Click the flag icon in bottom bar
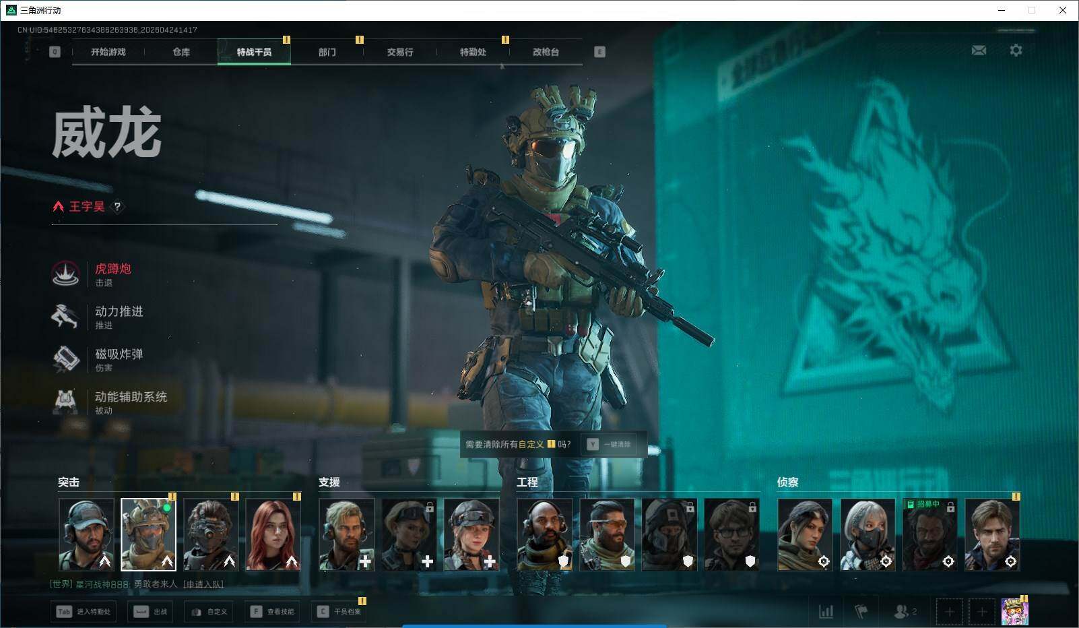The height and width of the screenshot is (628, 1079). point(861,611)
